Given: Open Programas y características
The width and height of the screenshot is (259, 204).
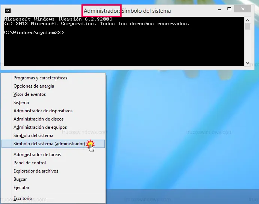Looking at the screenshot, I should tap(40, 78).
